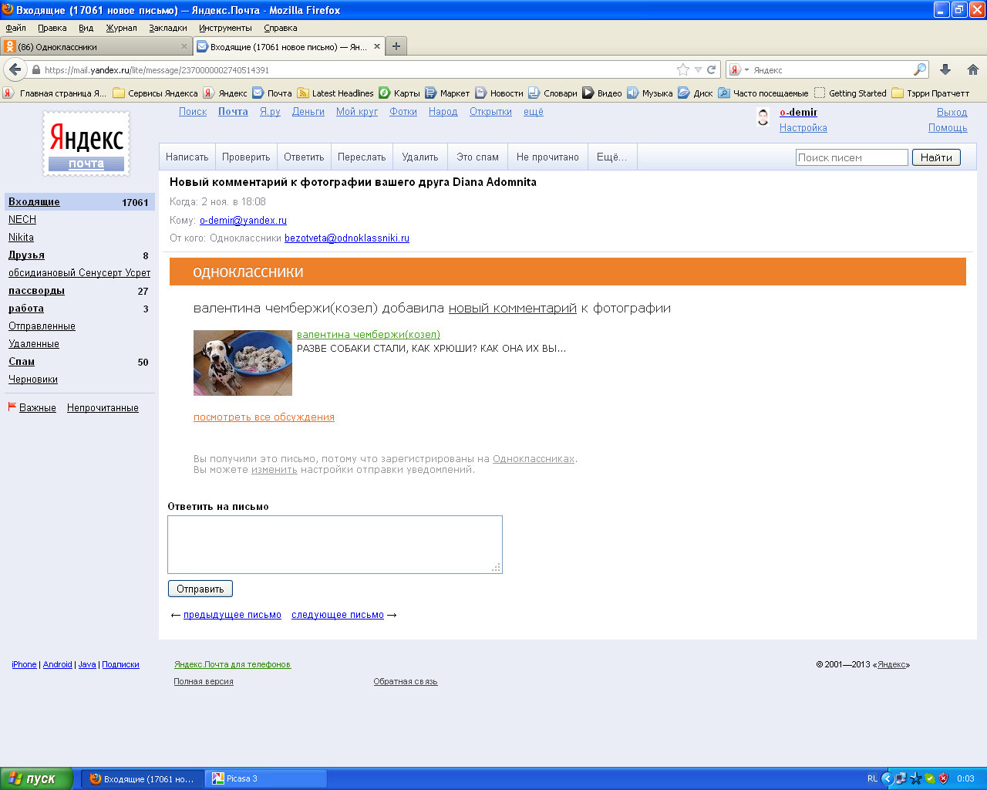987x790 pixels.
Task: Reload the page with the refresh icon
Action: (x=712, y=69)
